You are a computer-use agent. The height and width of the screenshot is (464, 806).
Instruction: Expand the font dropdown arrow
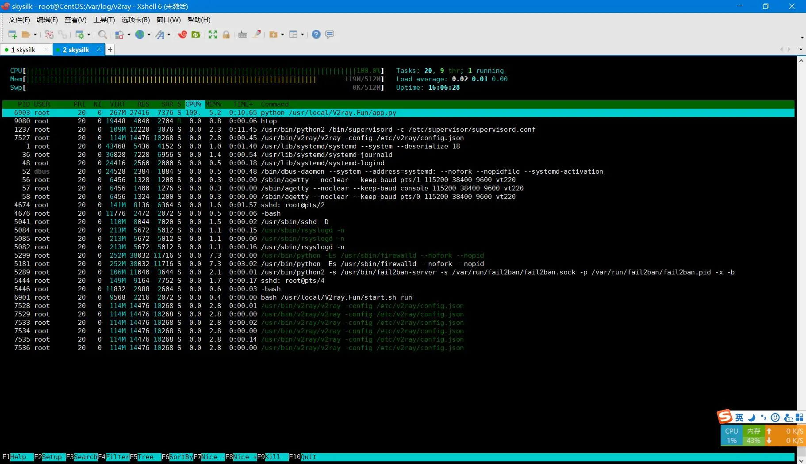coord(169,34)
